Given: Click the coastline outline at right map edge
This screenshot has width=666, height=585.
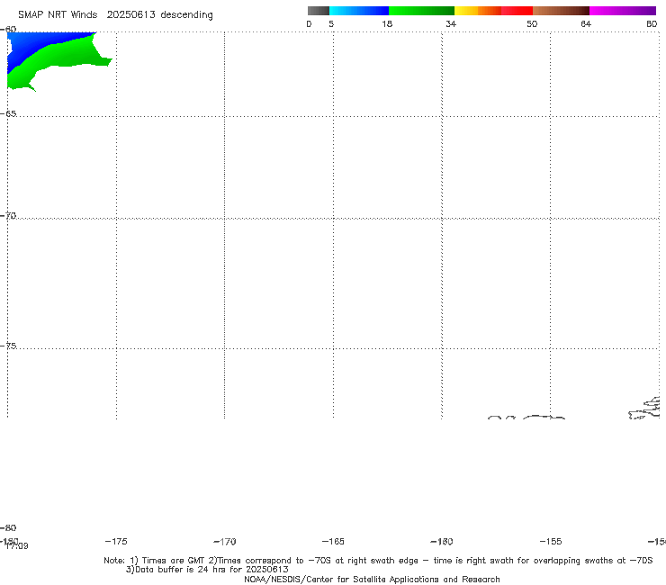Looking at the screenshot, I should (x=644, y=409).
